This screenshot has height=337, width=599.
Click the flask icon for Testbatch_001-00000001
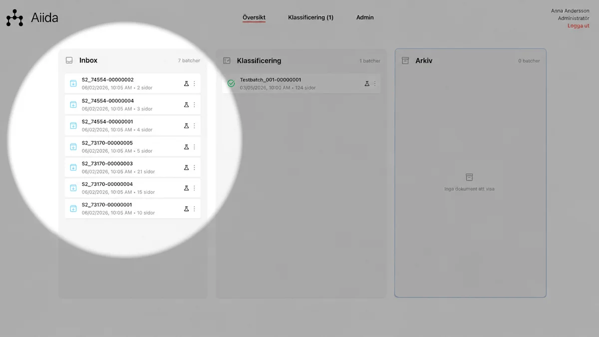coord(367,83)
